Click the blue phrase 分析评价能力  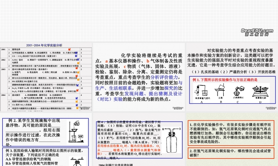point(164,77)
